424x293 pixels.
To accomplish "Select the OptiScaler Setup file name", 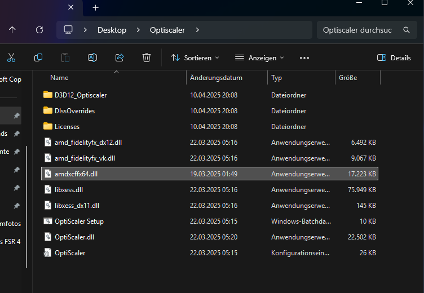I will [79, 221].
